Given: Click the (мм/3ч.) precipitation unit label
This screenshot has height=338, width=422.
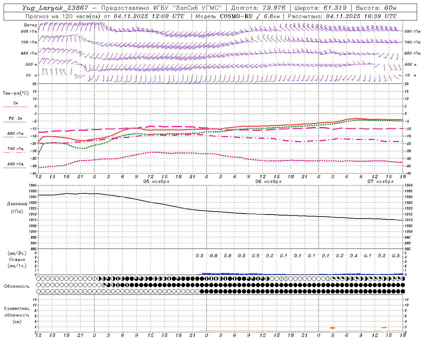Looking at the screenshot, I should point(17,253).
